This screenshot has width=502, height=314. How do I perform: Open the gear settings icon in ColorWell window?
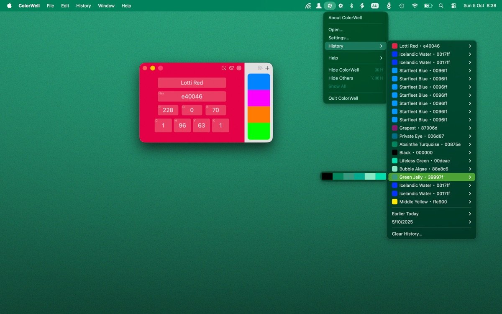239,68
